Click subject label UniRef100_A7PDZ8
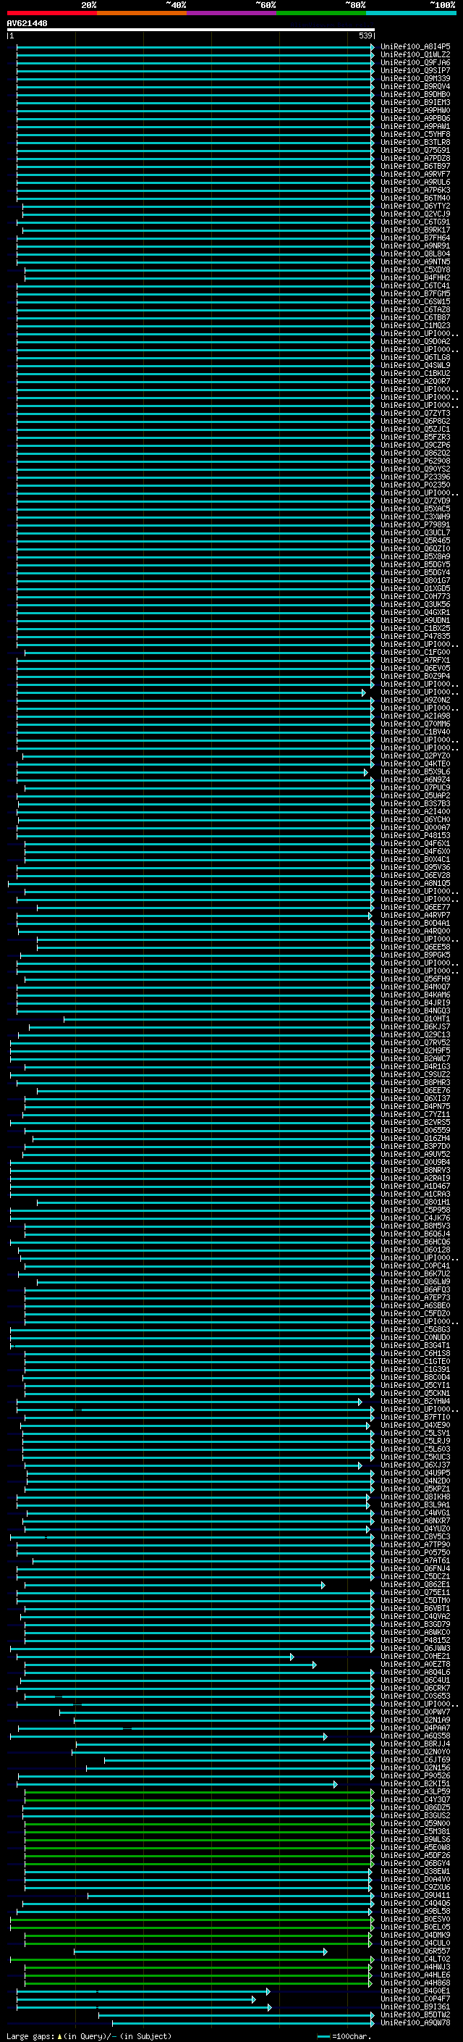The image size is (463, 2042). pos(415,158)
